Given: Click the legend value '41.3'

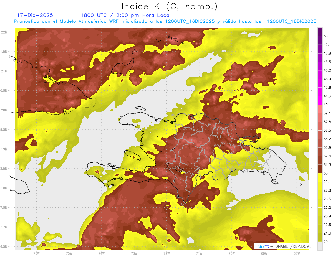Looking at the screenshot, I should (x=327, y=96).
